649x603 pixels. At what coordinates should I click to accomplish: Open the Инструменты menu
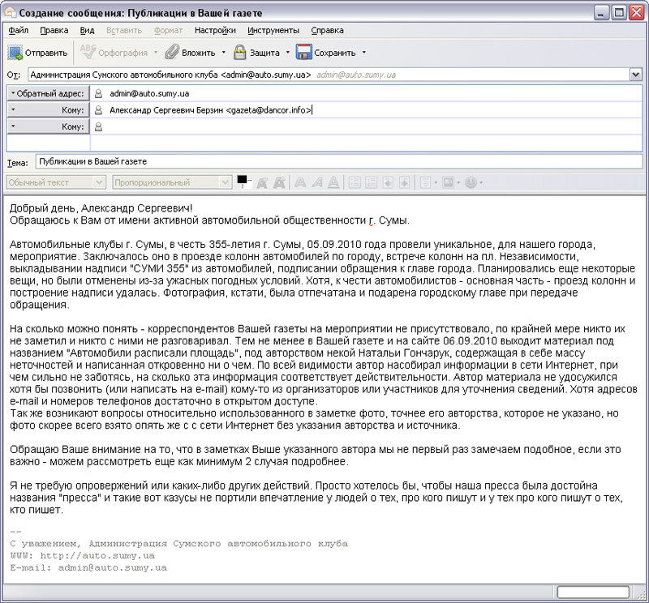[273, 30]
